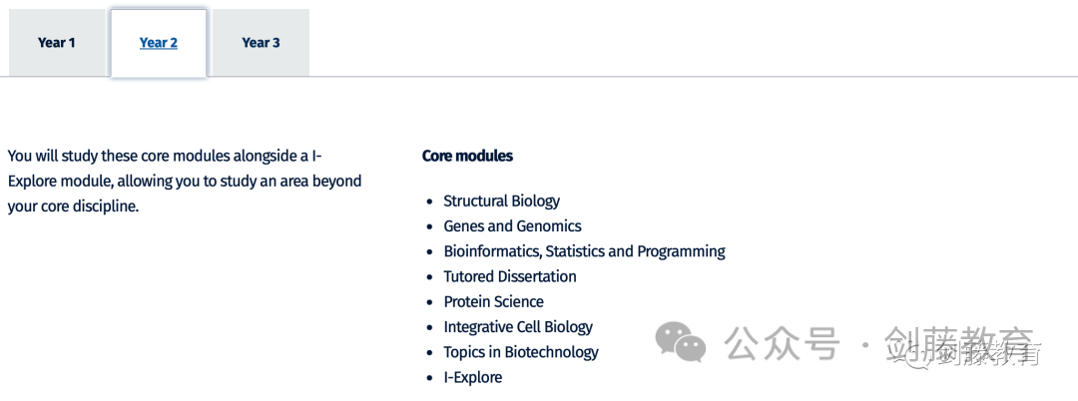This screenshot has width=1078, height=401.
Task: Click the bullet point before Topics in Biotechnology
Action: coord(429,353)
